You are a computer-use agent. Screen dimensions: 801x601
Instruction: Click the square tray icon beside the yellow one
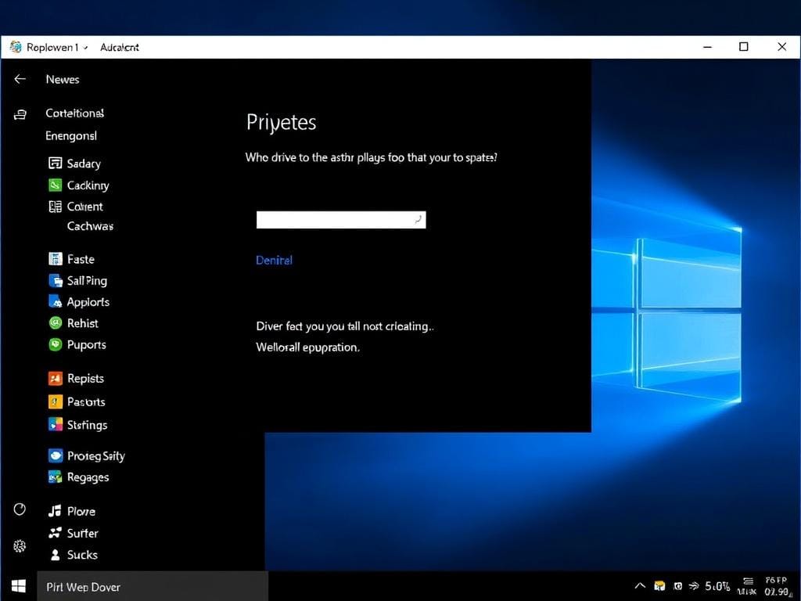pyautogui.click(x=678, y=586)
